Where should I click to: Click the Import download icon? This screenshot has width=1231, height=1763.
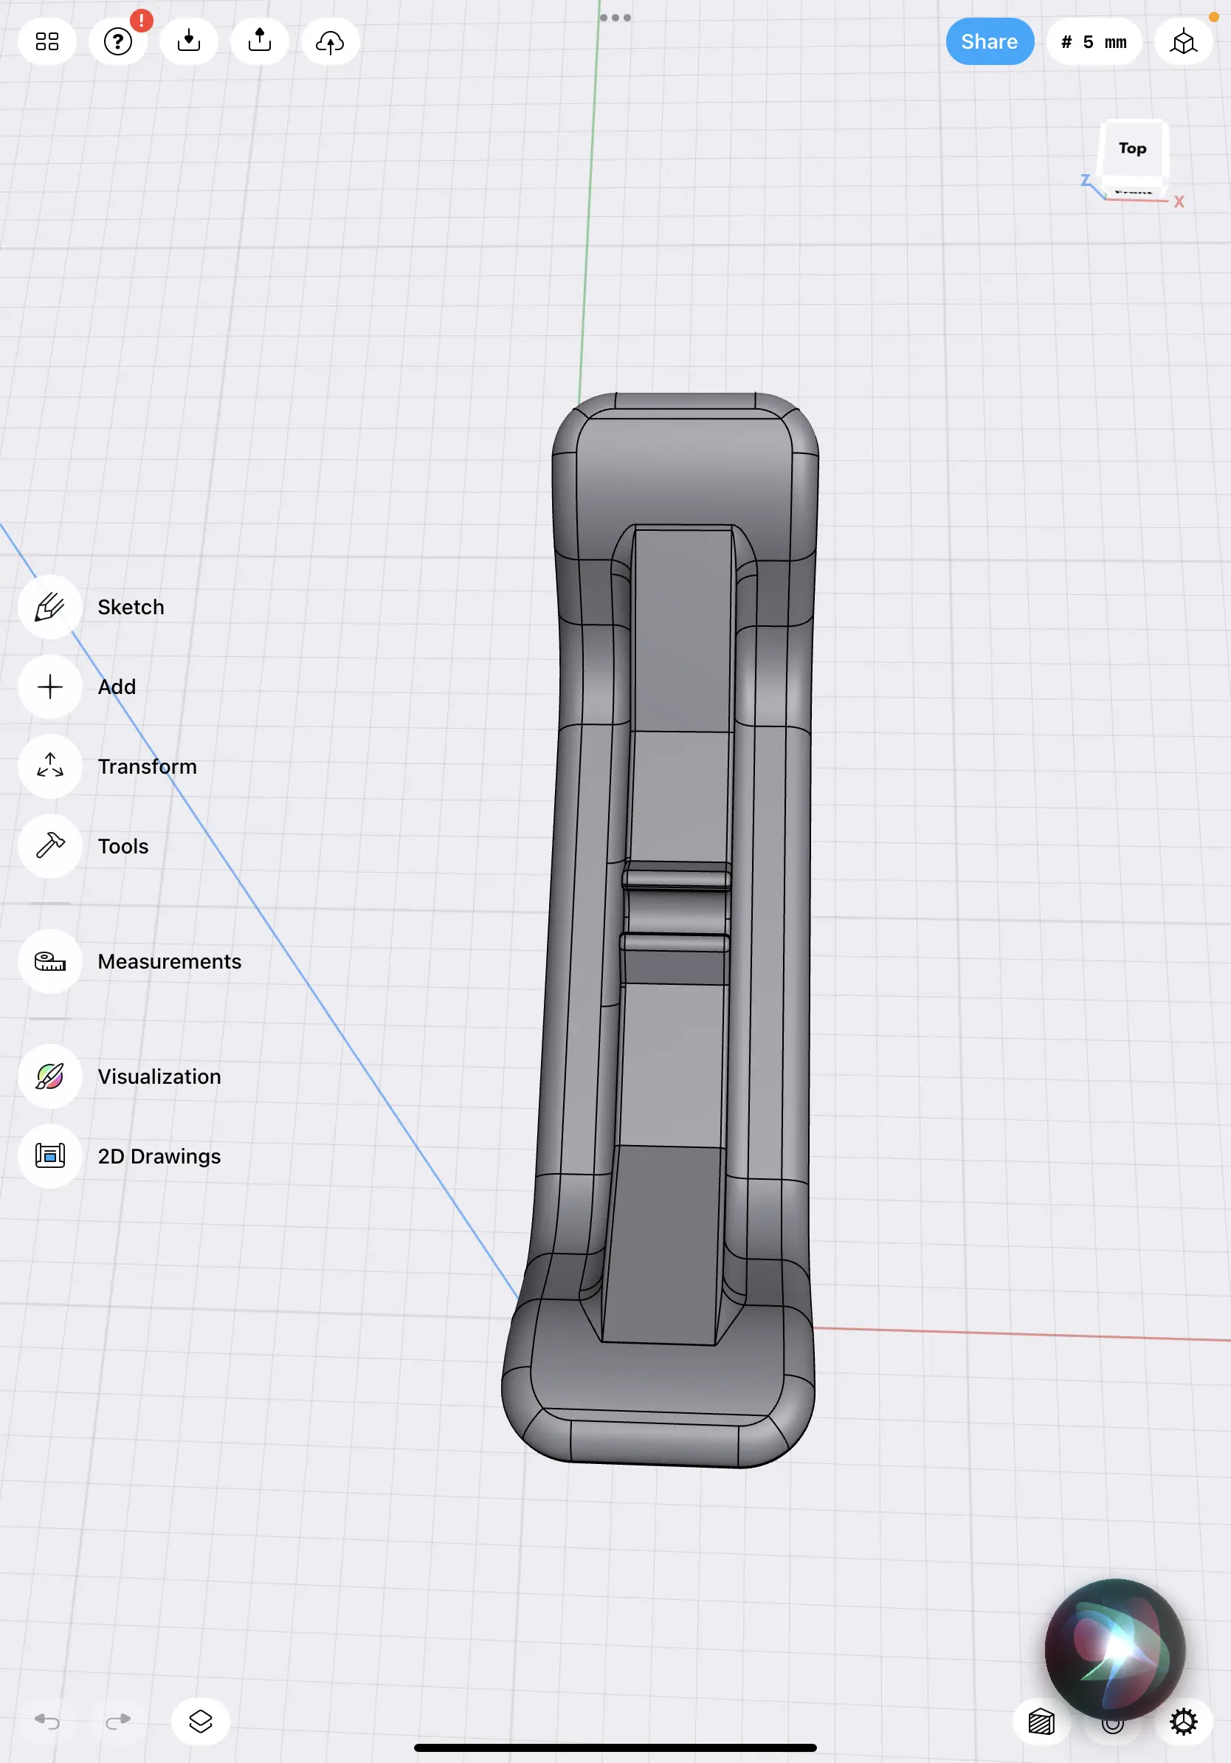tap(189, 41)
